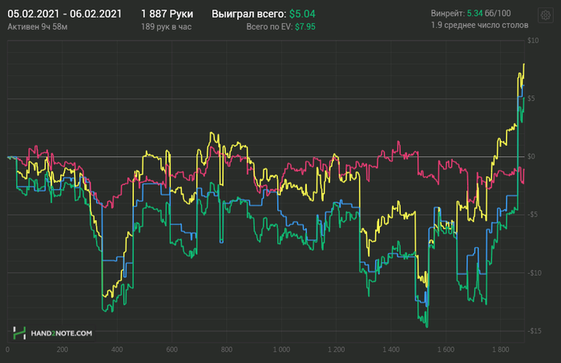The height and width of the screenshot is (363, 561).
Task: Click the $0 y-axis label
Action: click(531, 156)
